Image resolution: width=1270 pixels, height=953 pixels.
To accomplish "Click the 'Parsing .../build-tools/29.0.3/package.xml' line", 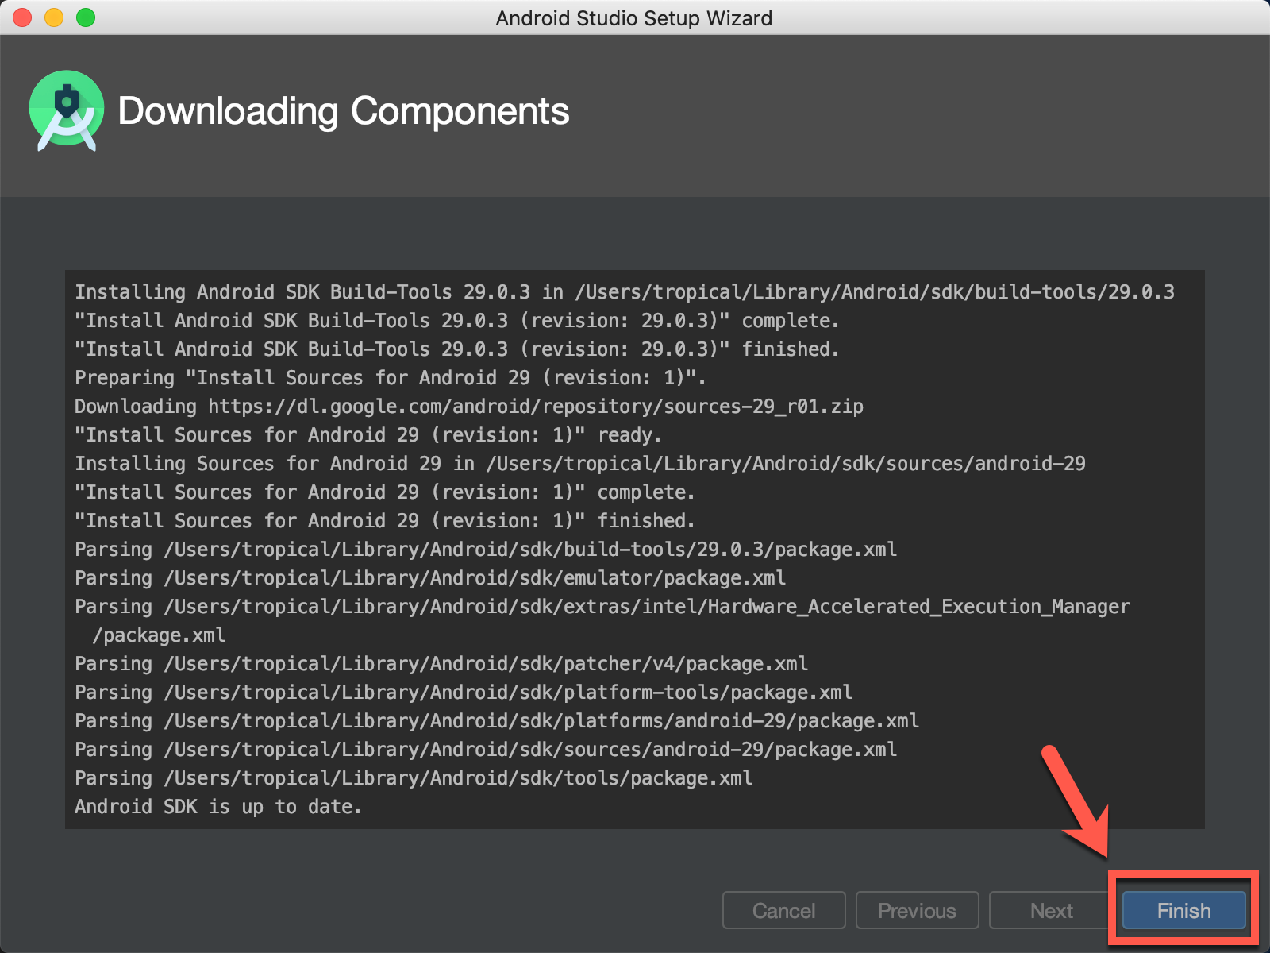I will pyautogui.click(x=486, y=550).
